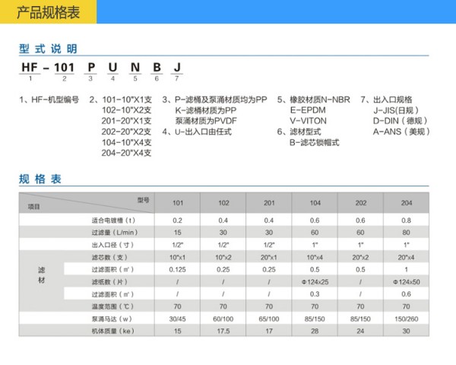
Task: Click the 80 cell in 过滤量 row
Action: click(x=407, y=233)
